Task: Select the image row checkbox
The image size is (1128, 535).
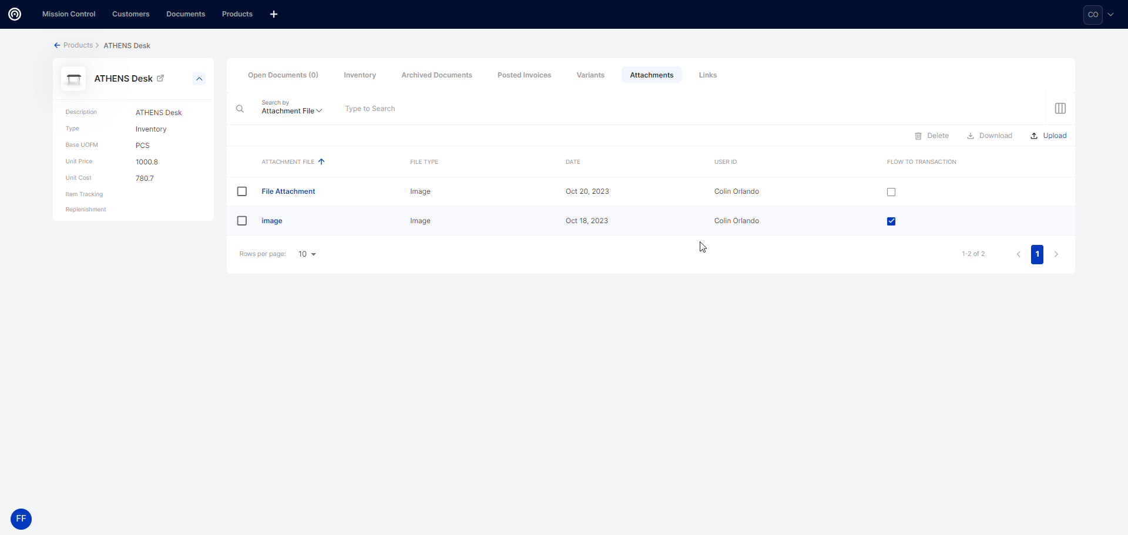Action: [242, 221]
